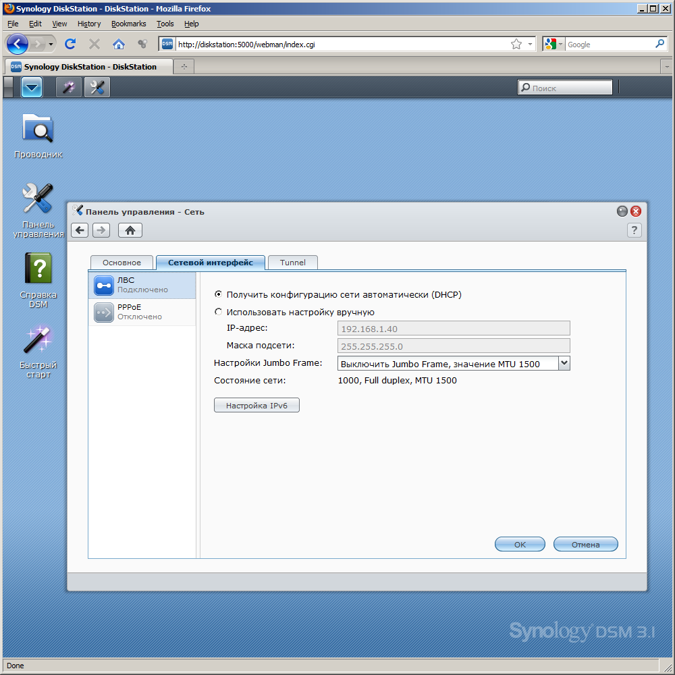Open the File menu
This screenshot has height=675, width=675.
13,24
